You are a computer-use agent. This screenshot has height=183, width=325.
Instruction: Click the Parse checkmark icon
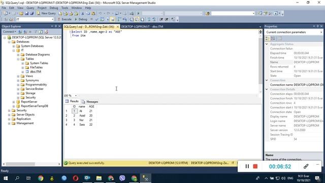point(96,19)
